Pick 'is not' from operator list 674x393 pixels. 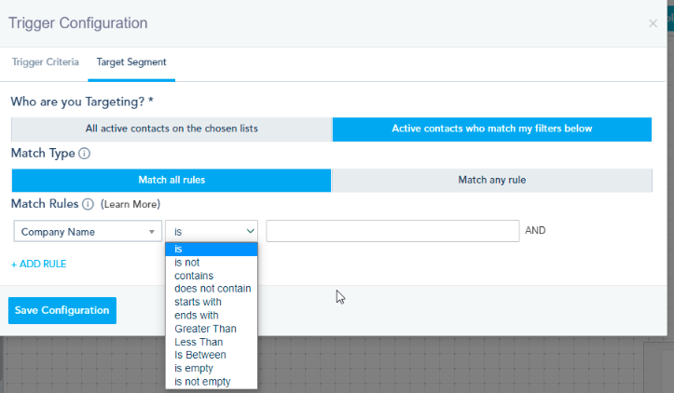[x=187, y=263]
